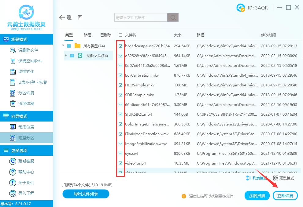Image resolution: width=303 pixels, height=207 pixels.
Task: Click the user avatar icon beside ID
Action: (241, 8)
